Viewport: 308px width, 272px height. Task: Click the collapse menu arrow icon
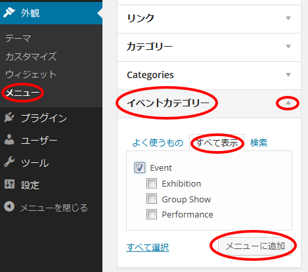coord(9,206)
